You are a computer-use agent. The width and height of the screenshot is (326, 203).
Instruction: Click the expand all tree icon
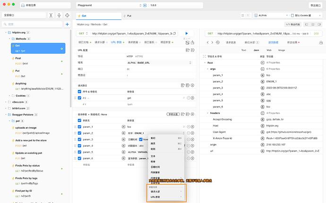click(x=50, y=15)
